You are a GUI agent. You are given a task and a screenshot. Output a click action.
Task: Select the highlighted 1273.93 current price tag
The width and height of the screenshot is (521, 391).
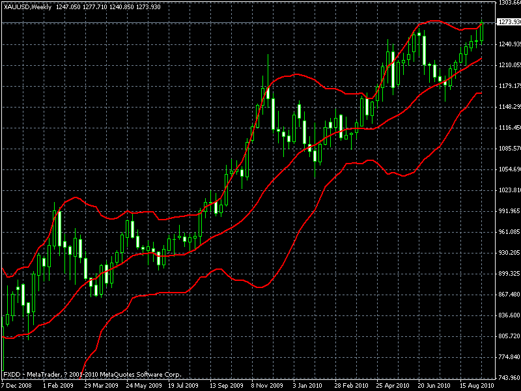pos(509,22)
